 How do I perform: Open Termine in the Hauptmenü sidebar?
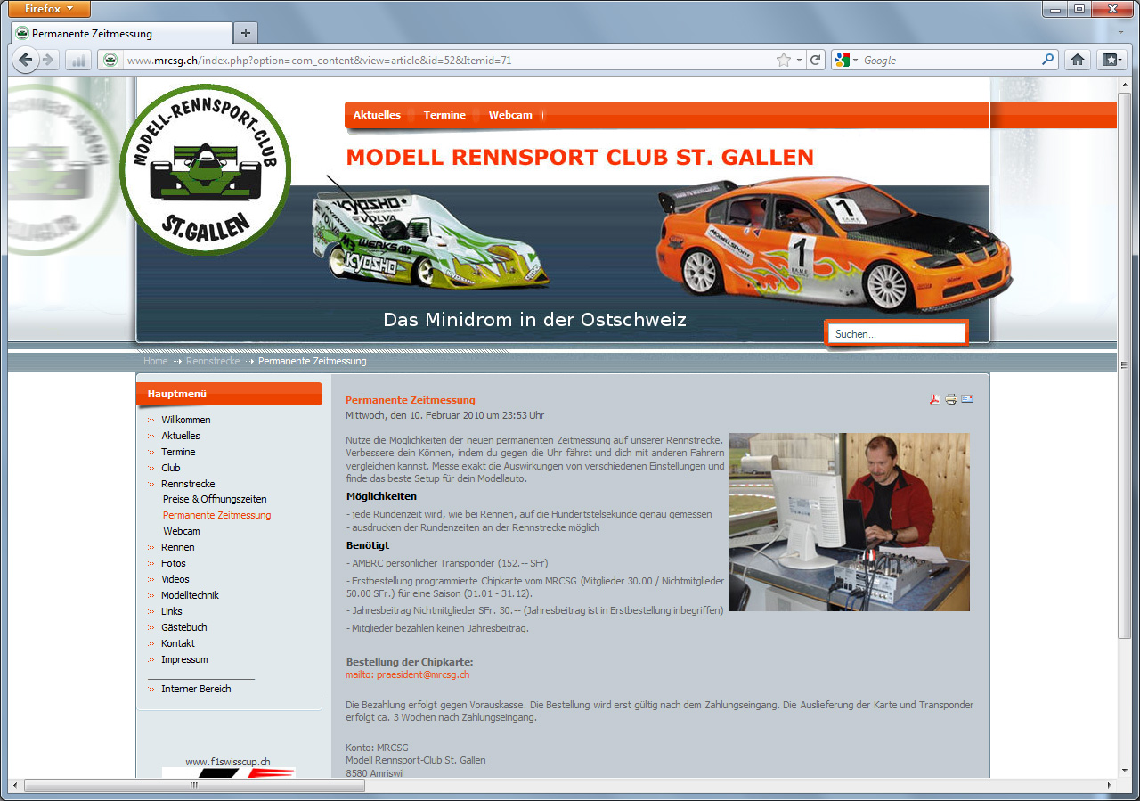[178, 452]
